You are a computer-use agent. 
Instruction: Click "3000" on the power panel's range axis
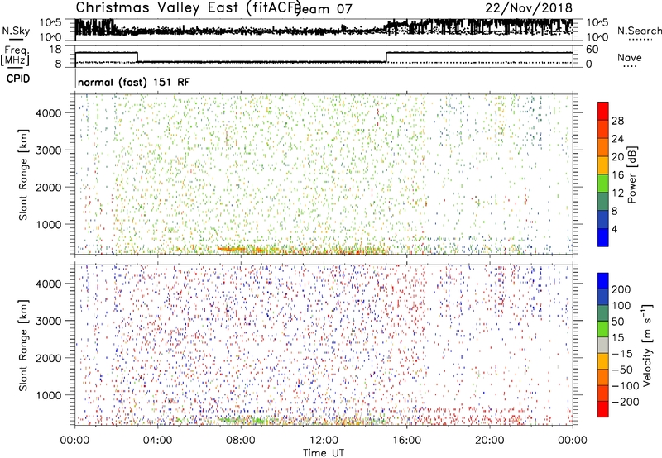pyautogui.click(x=48, y=150)
